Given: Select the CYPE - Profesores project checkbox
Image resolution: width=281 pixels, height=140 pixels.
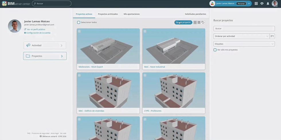Looking at the screenshot, I should [x=145, y=75].
